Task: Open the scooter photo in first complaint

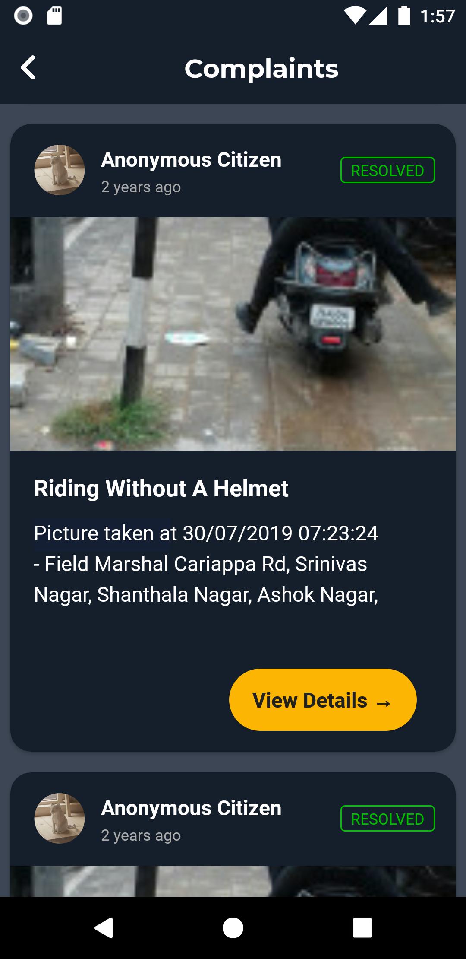Action: (x=233, y=334)
